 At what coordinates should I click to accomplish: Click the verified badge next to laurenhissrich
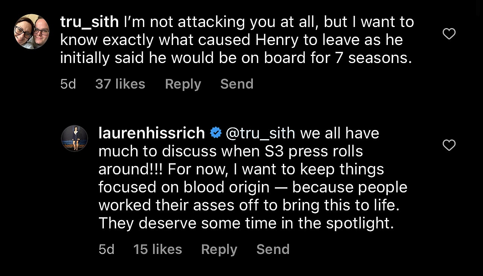tap(215, 132)
